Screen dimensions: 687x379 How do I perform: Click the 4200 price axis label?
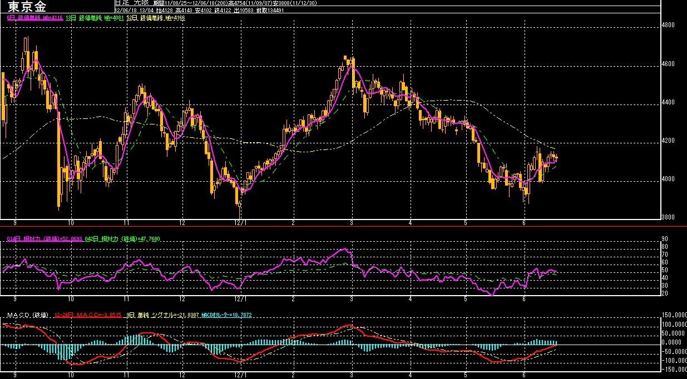tap(668, 141)
